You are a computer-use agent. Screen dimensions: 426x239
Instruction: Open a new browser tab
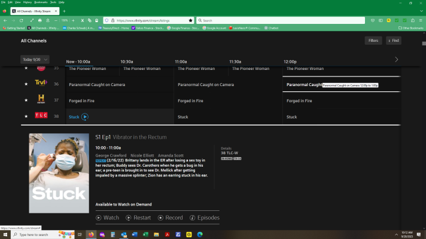[x=64, y=11]
